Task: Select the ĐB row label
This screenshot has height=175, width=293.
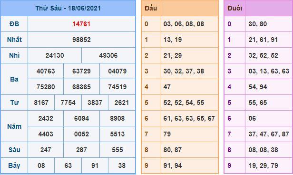Action: click(14, 24)
